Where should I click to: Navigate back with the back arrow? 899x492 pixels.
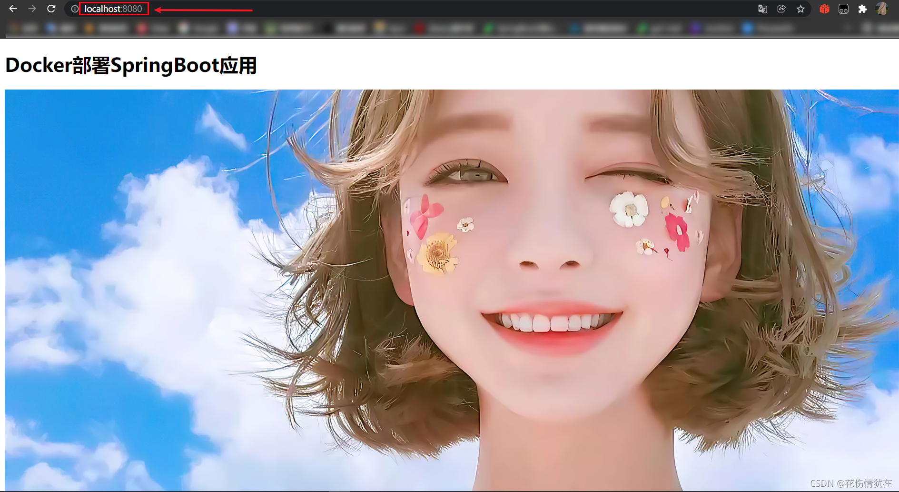tap(13, 9)
